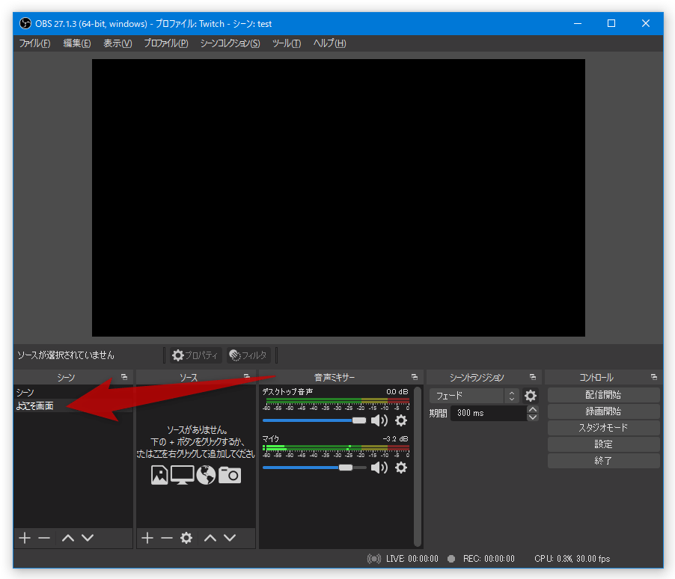Screen dimensions: 675x579
Task: Click the browser source globe icon
Action: click(x=206, y=475)
